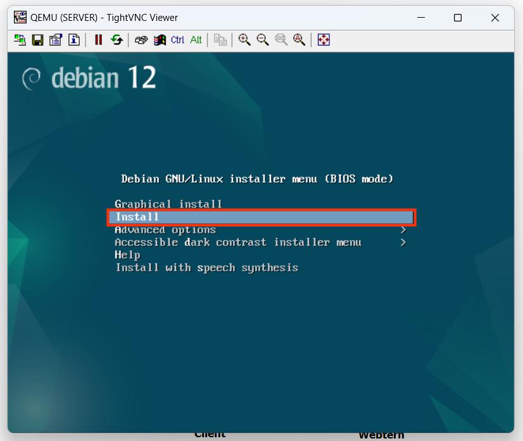Select Graphical install menu entry
The image size is (523, 441).
[x=168, y=204]
